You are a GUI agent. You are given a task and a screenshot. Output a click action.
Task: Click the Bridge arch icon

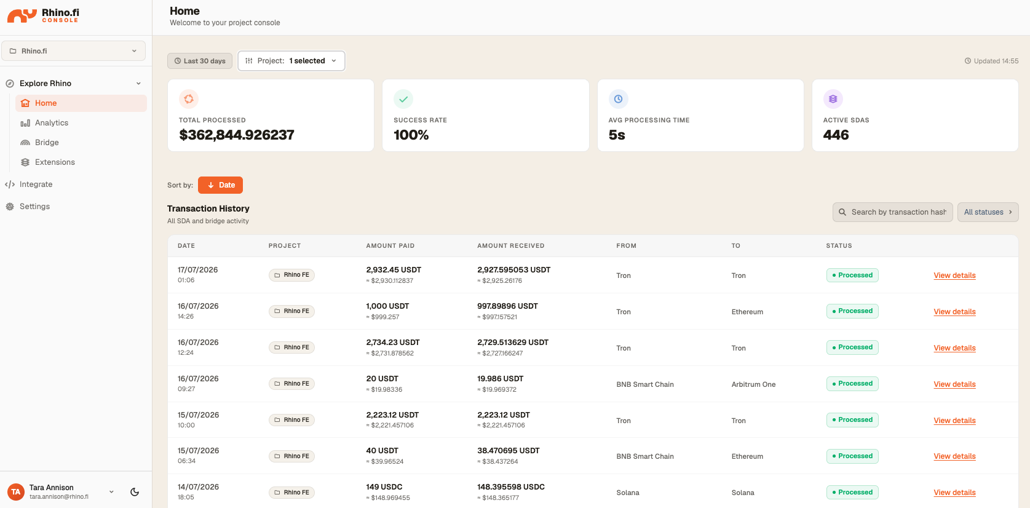coord(25,143)
